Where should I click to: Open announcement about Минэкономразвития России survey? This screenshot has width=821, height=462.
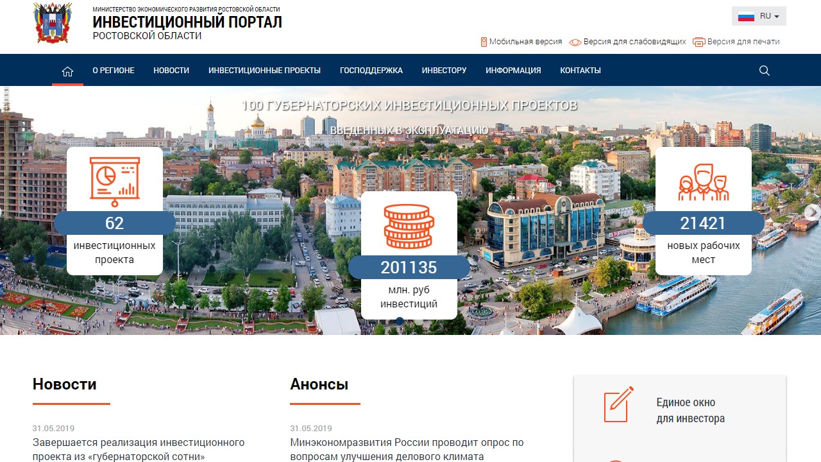click(407, 449)
